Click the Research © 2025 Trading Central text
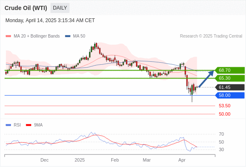This screenshot has width=246, height=167. pos(211,36)
